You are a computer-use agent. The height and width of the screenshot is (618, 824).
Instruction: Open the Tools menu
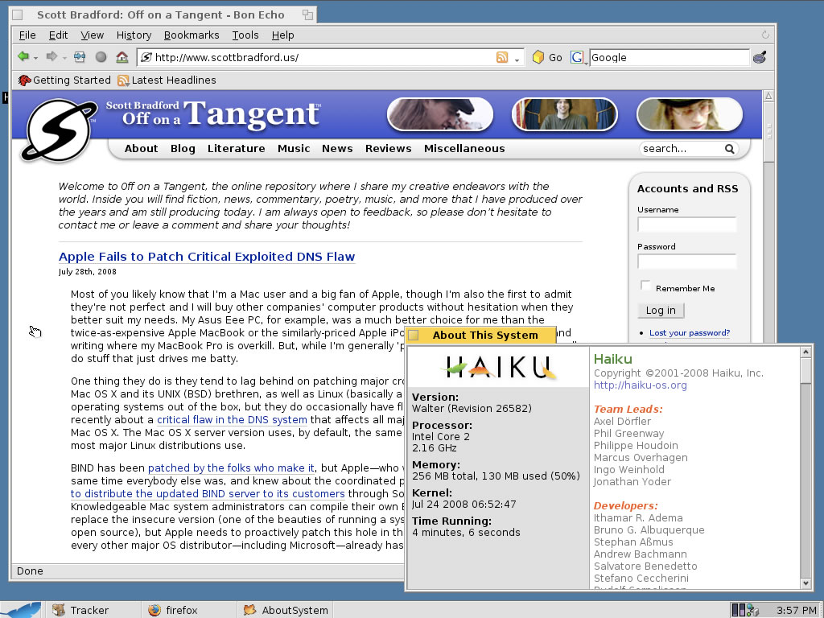[245, 35]
